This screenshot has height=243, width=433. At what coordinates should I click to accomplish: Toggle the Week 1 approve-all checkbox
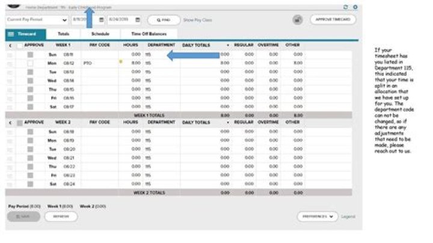click(x=20, y=46)
